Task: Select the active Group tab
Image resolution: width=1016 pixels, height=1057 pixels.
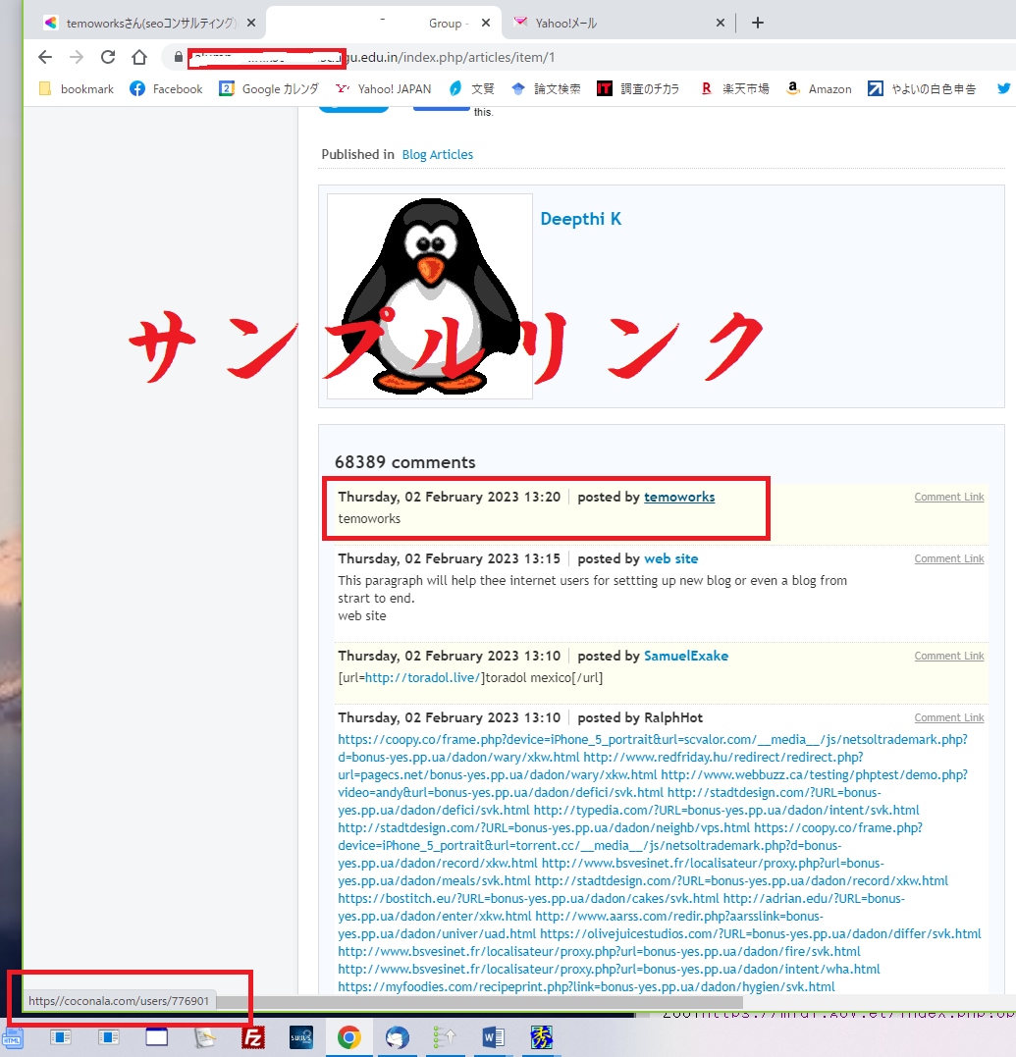Action: (x=384, y=23)
